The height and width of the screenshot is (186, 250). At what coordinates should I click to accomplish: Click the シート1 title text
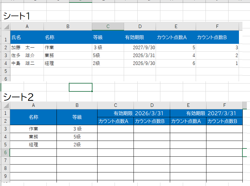pos(17,16)
